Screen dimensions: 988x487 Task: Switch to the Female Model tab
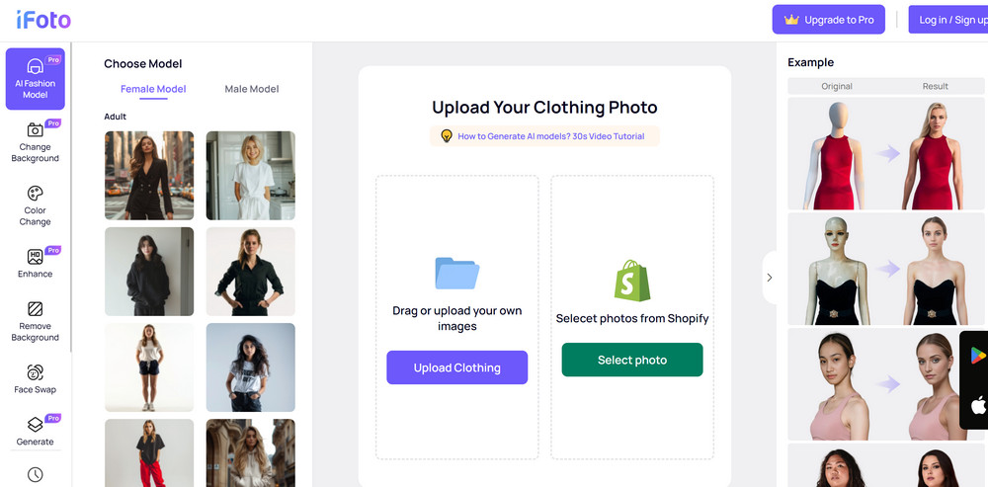(153, 89)
